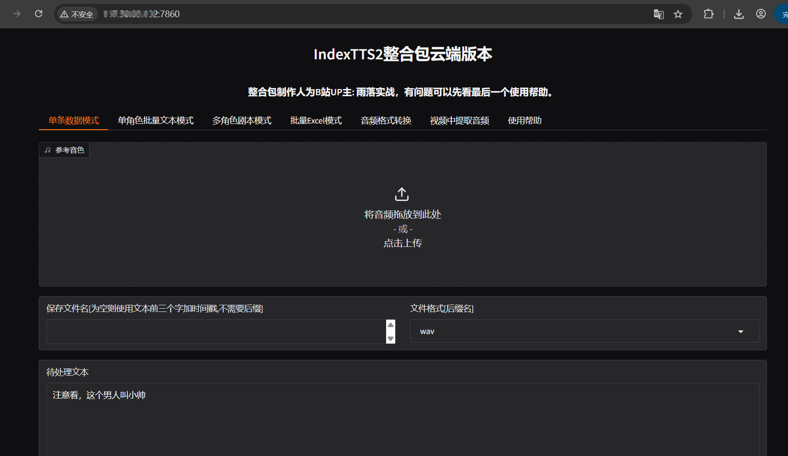The width and height of the screenshot is (788, 456).
Task: Open the browser profile account icon
Action: point(761,14)
